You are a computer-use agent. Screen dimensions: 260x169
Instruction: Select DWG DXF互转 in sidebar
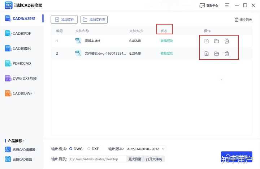click(22, 78)
